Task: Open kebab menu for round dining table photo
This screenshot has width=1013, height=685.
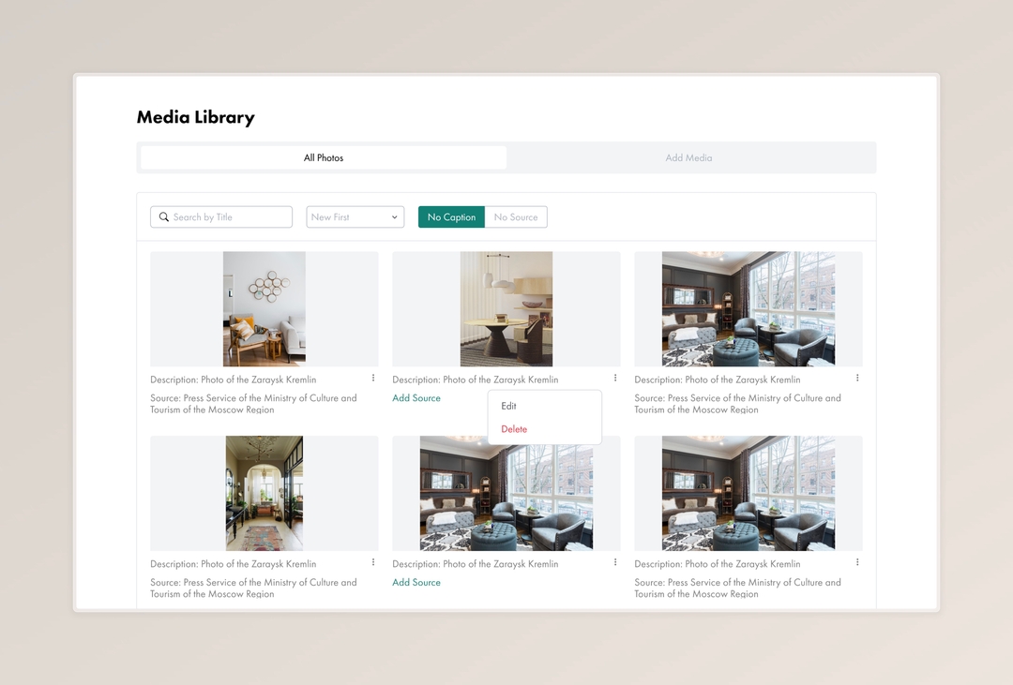Action: pyautogui.click(x=615, y=378)
